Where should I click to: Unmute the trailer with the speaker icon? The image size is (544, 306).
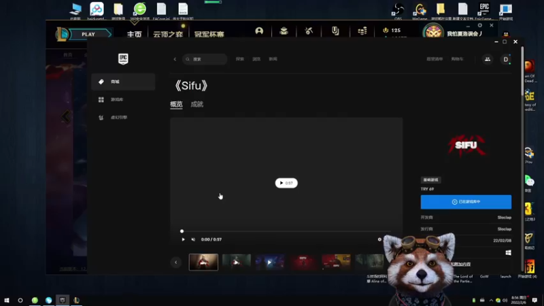click(x=193, y=239)
